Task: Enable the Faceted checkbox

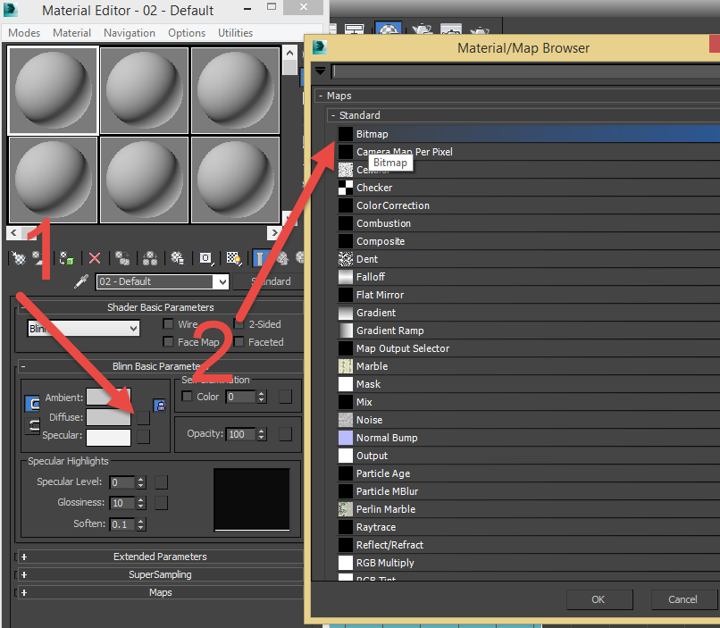Action: [239, 342]
